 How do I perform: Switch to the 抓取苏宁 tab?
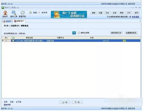point(19,21)
